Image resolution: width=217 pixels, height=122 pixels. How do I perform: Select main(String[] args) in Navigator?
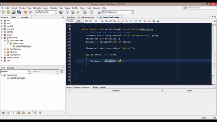pos(17,78)
